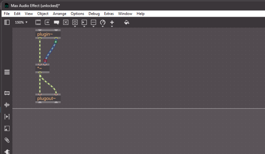Expand the plus icon dropdown arrow
This screenshot has width=265, height=154.
[x=112, y=27]
